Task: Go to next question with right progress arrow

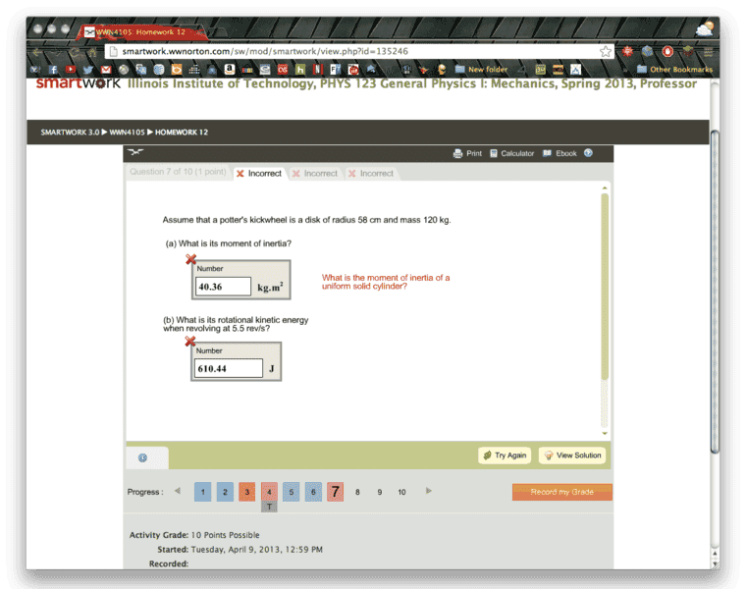Action: pos(429,491)
